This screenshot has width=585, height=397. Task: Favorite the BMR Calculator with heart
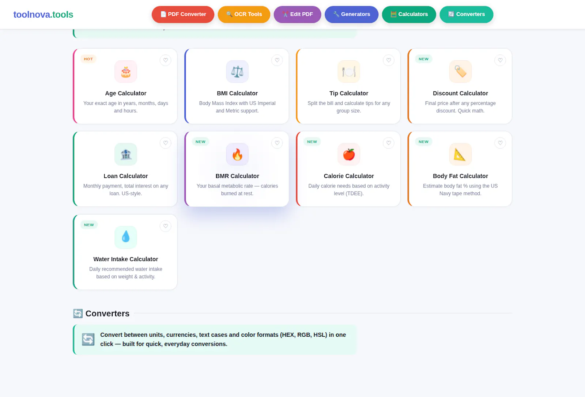277,143
